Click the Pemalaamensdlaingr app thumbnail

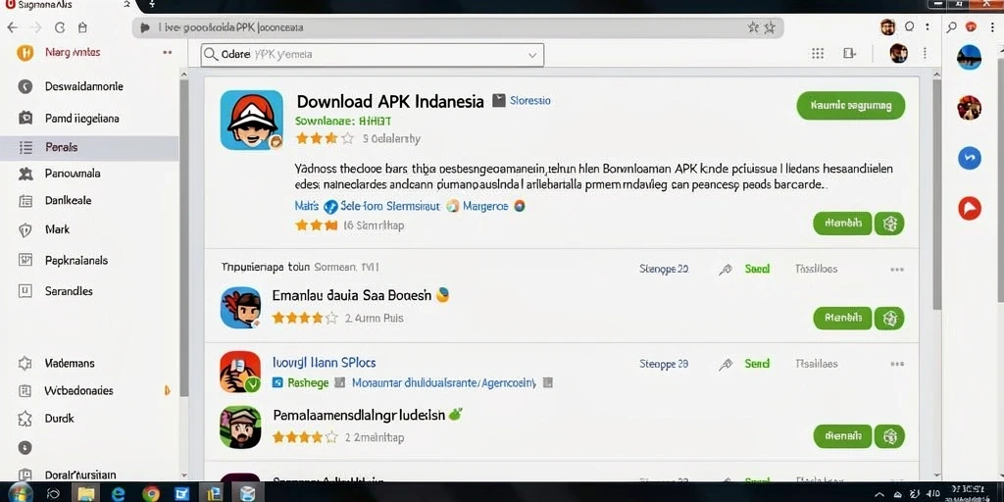click(x=240, y=427)
